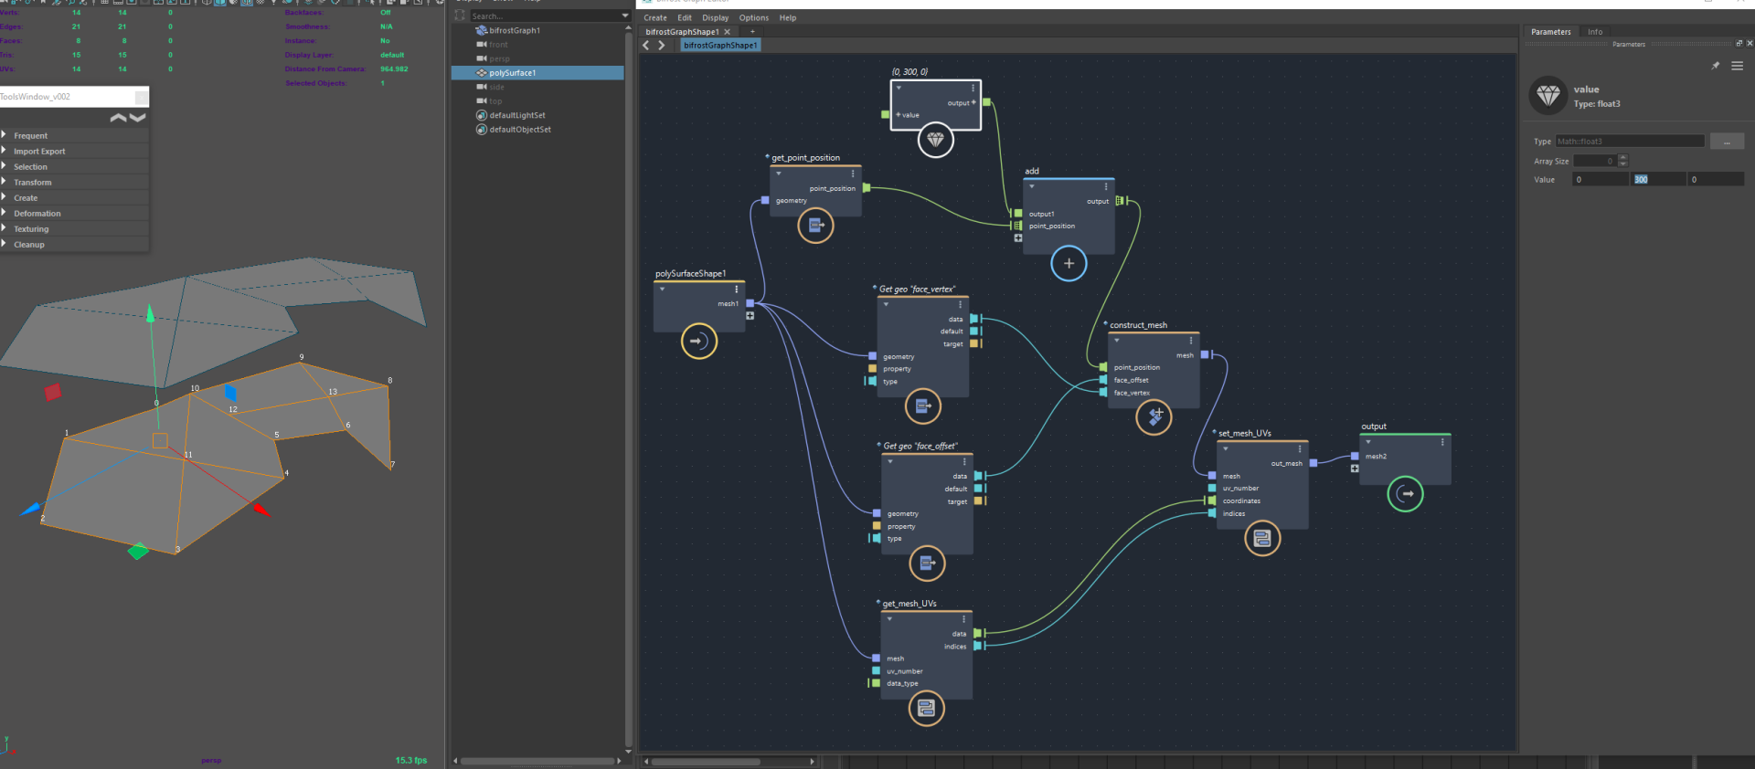Screen dimensions: 1755x769
Task: Switch to the Info tab
Action: (1595, 32)
